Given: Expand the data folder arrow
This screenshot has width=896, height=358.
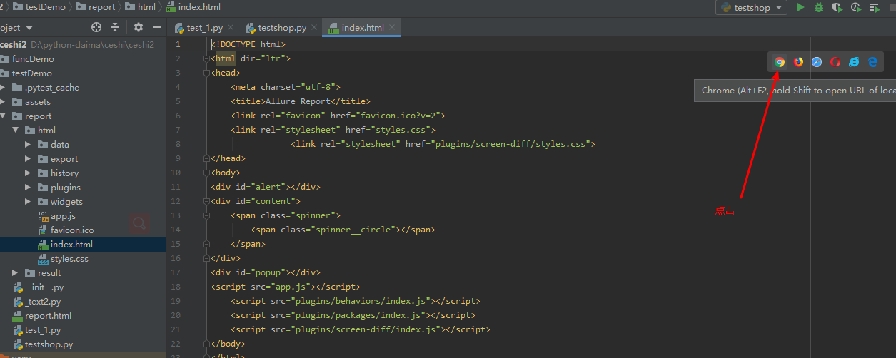Looking at the screenshot, I should [28, 144].
